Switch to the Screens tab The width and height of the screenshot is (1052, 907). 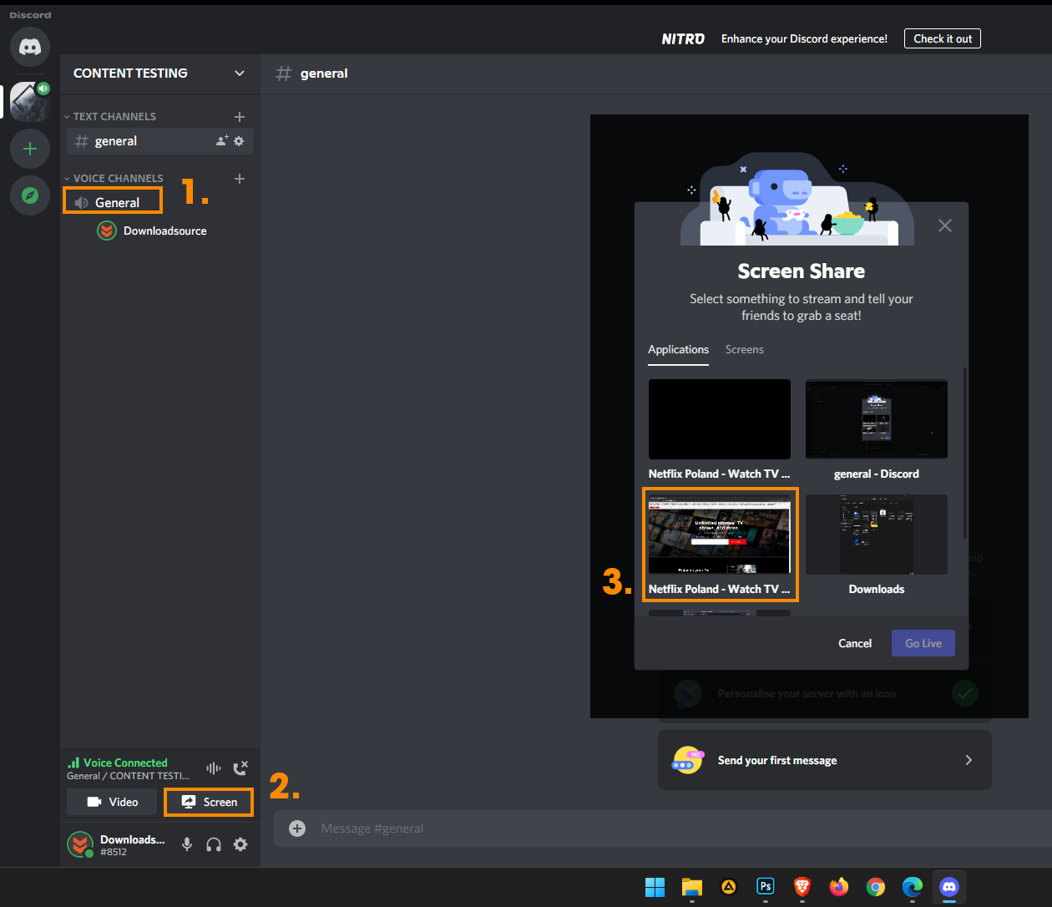(744, 350)
